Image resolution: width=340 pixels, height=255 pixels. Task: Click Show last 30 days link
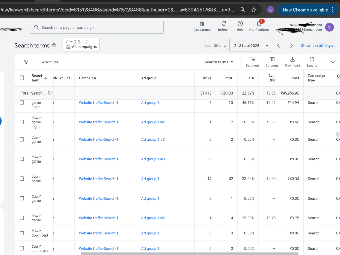tap(317, 46)
